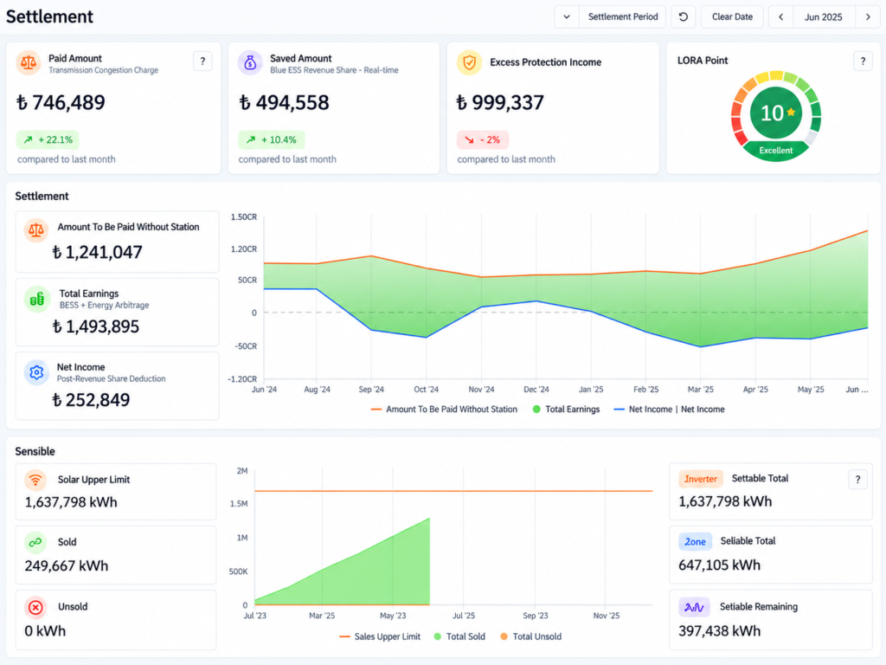Select the Zone tag in Sellable Total

tap(695, 542)
